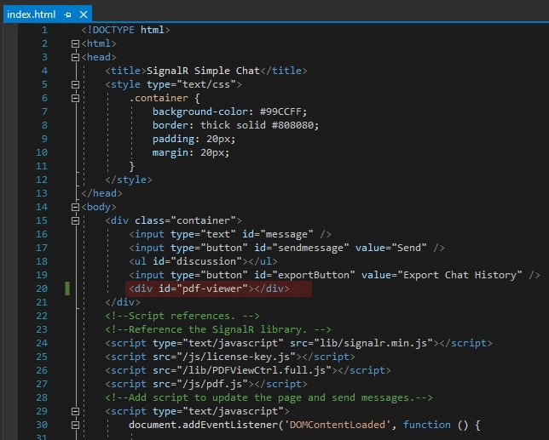
Task: Pin the index.html tab
Action: 67,14
